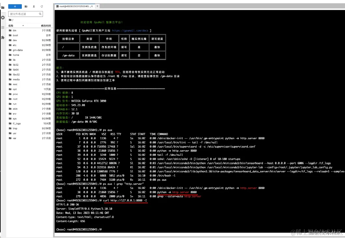Select the dev folder
The image size is (345, 238).
(x=30, y=40)
